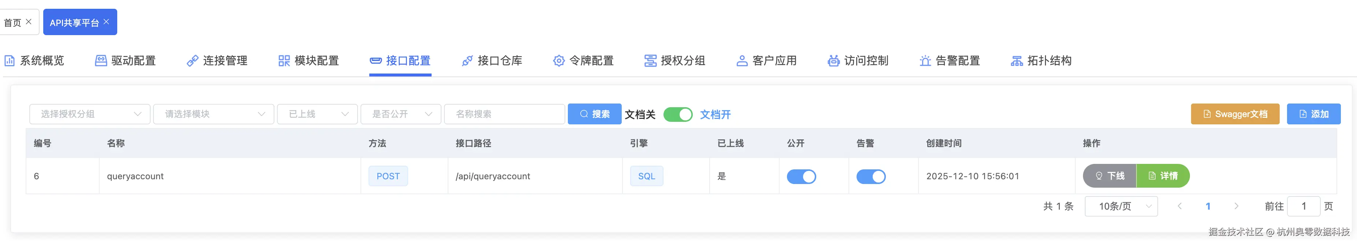This screenshot has height=244, width=1357.
Task: Close the API共享平台 tab
Action: 106,22
